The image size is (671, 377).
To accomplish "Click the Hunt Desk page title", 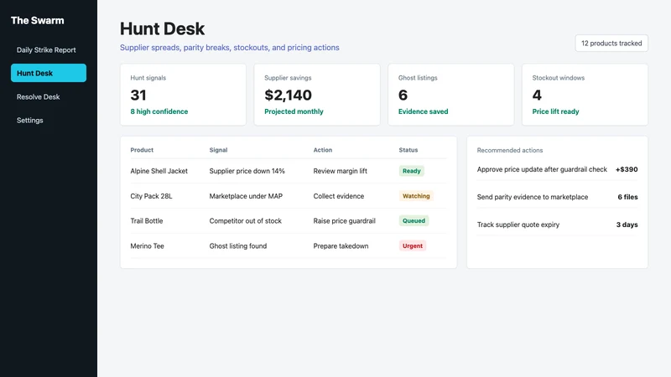I will pyautogui.click(x=162, y=28).
